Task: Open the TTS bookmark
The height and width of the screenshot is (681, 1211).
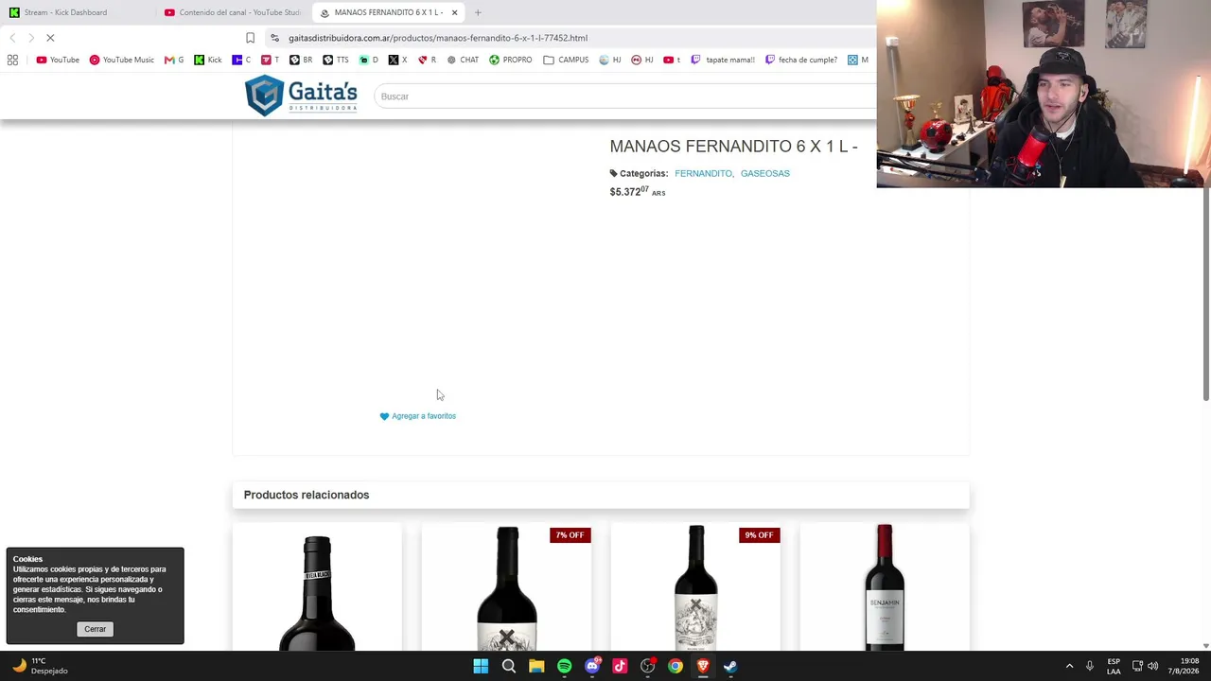Action: (336, 60)
